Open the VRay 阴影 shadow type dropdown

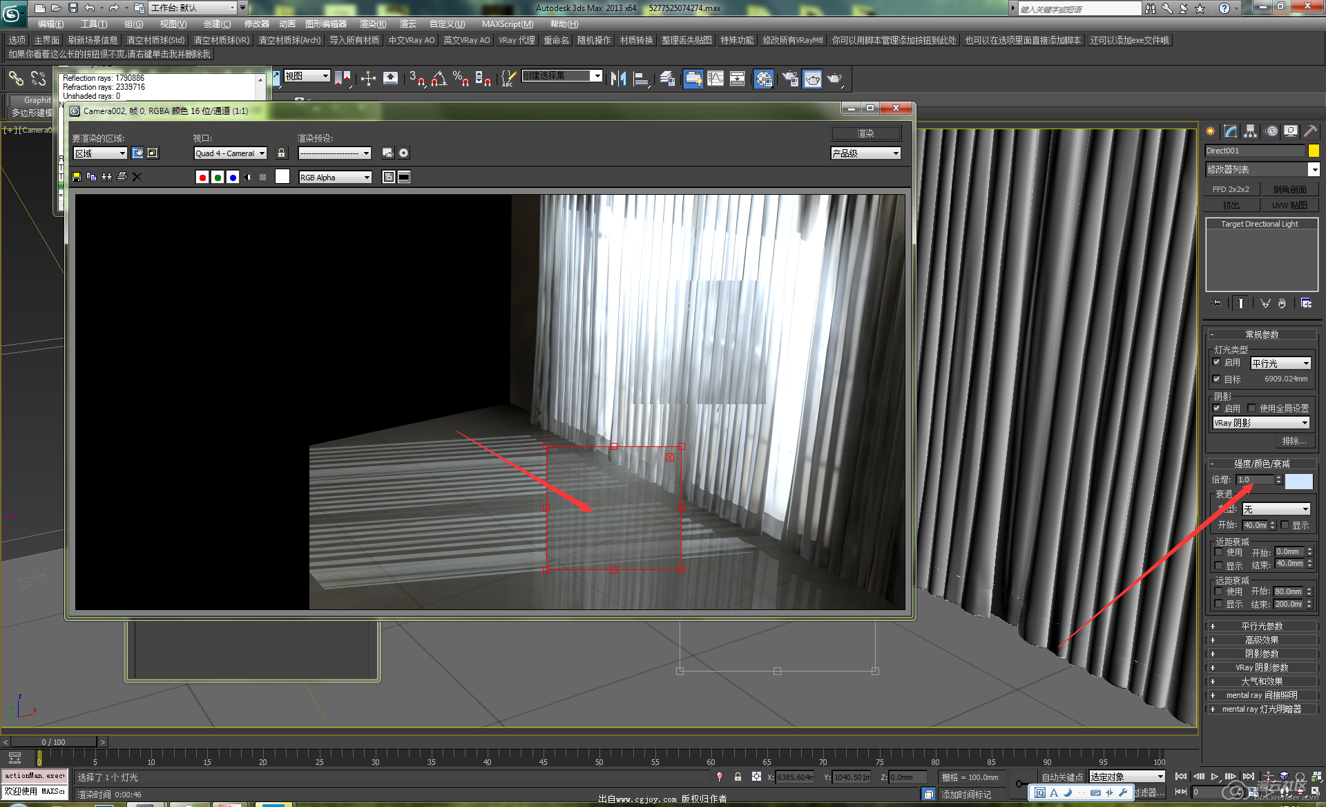pyautogui.click(x=1261, y=423)
